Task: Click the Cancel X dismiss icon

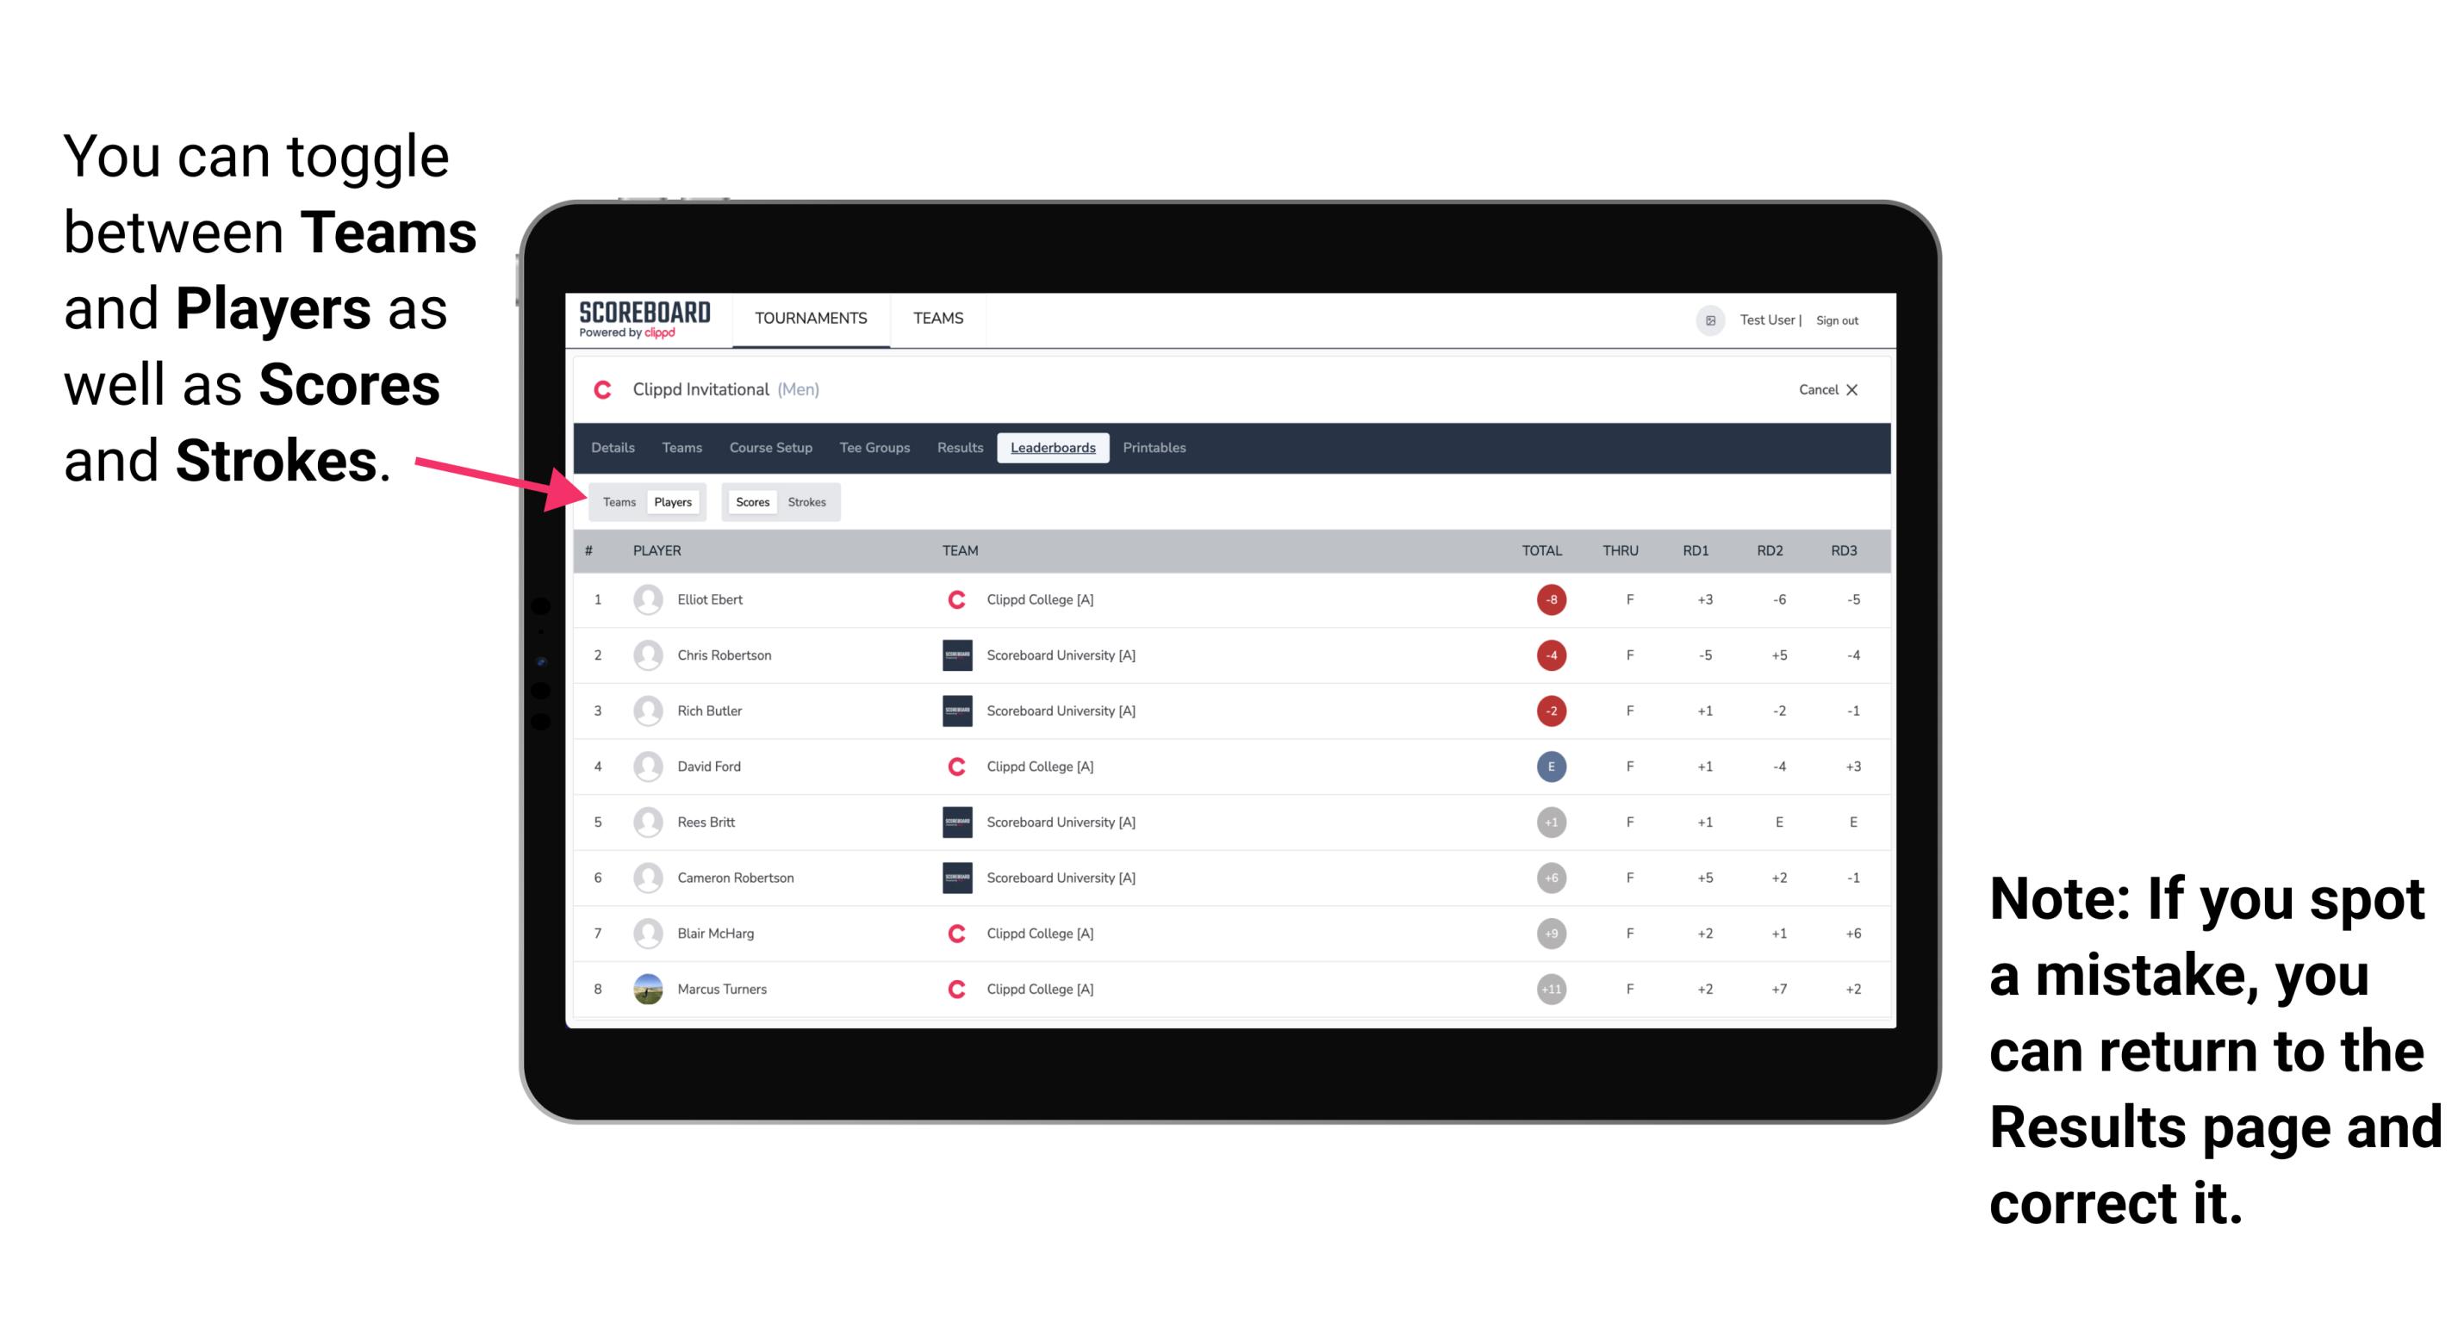Action: pyautogui.click(x=1851, y=388)
